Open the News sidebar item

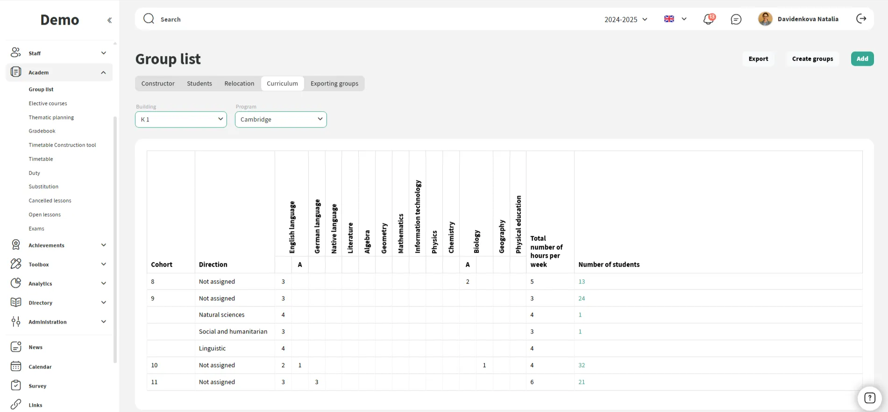pos(36,347)
